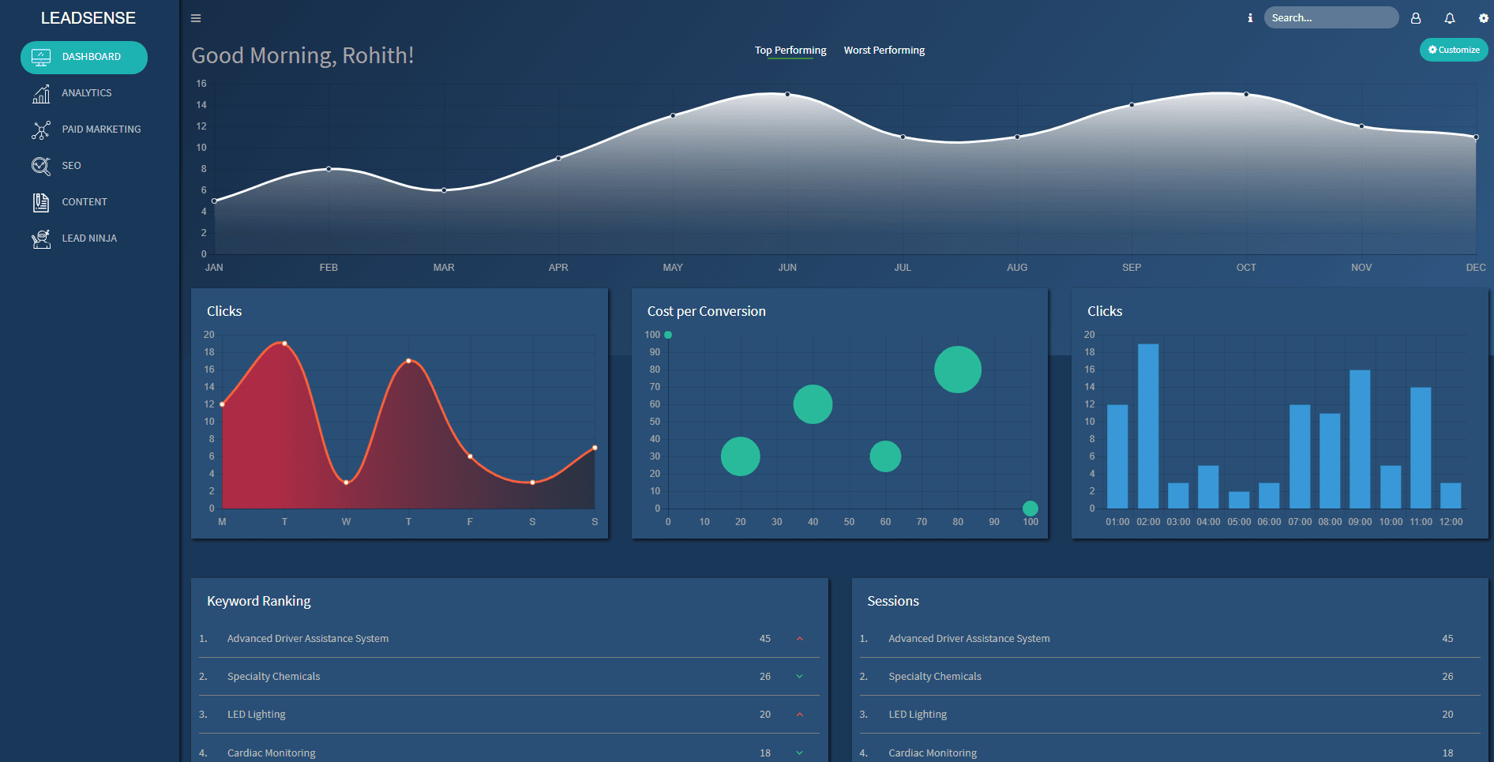Click the Dashboard button in sidebar
This screenshot has height=762, width=1494.
84,58
